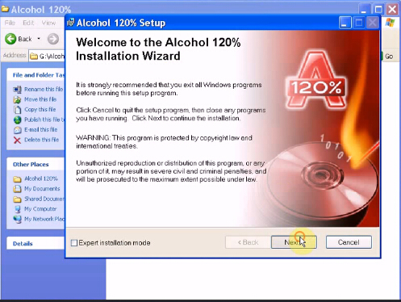Open the View menu in Explorer window
This screenshot has height=302, width=401.
[48, 23]
